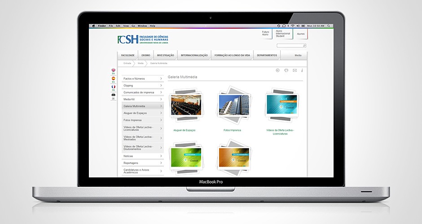The width and height of the screenshot is (422, 224).
Task: Open the volume control icon
Action: (x=298, y=26)
